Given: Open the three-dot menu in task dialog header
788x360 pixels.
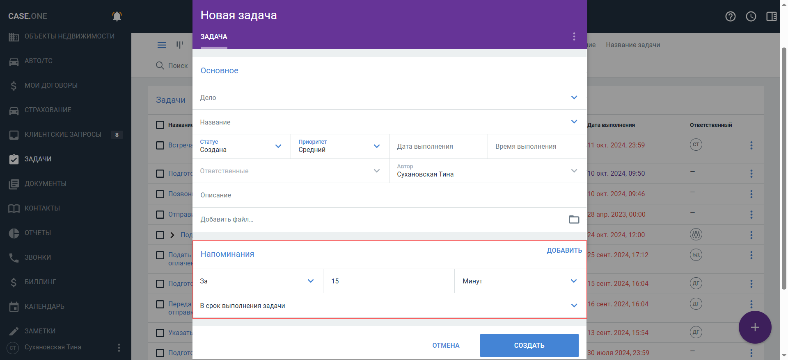Looking at the screenshot, I should (574, 37).
